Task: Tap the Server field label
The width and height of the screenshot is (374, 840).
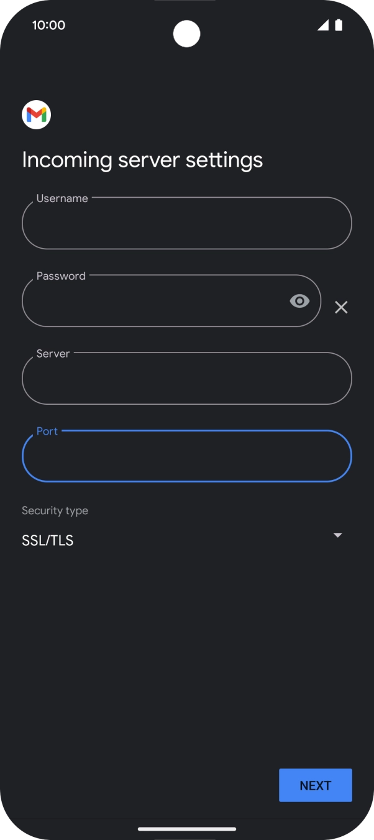Action: pos(53,353)
